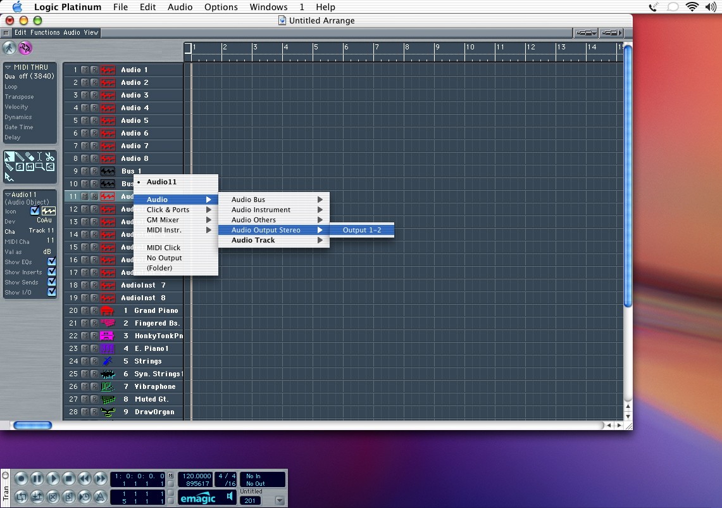722x508 pixels.
Task: Disable the Show Sends checkbox
Action: click(x=52, y=282)
